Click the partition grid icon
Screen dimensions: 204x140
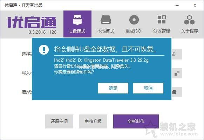point(162,20)
